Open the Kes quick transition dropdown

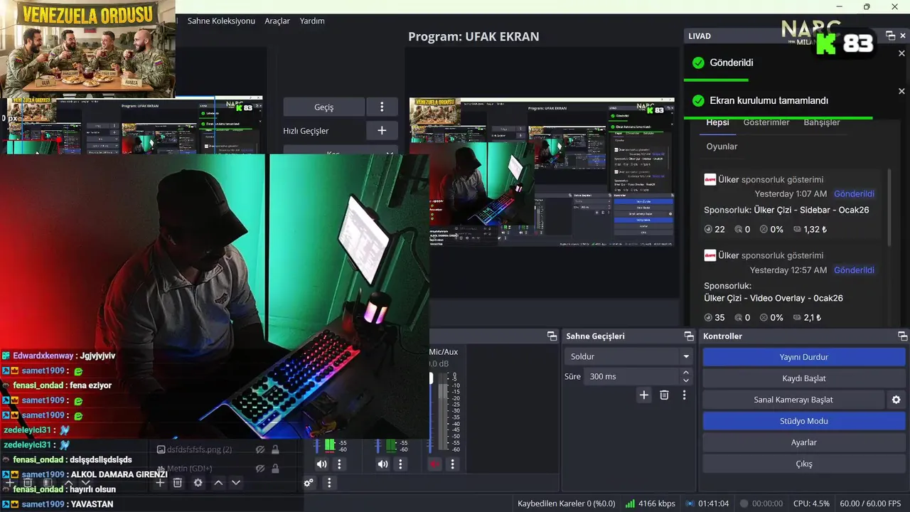pos(340,150)
